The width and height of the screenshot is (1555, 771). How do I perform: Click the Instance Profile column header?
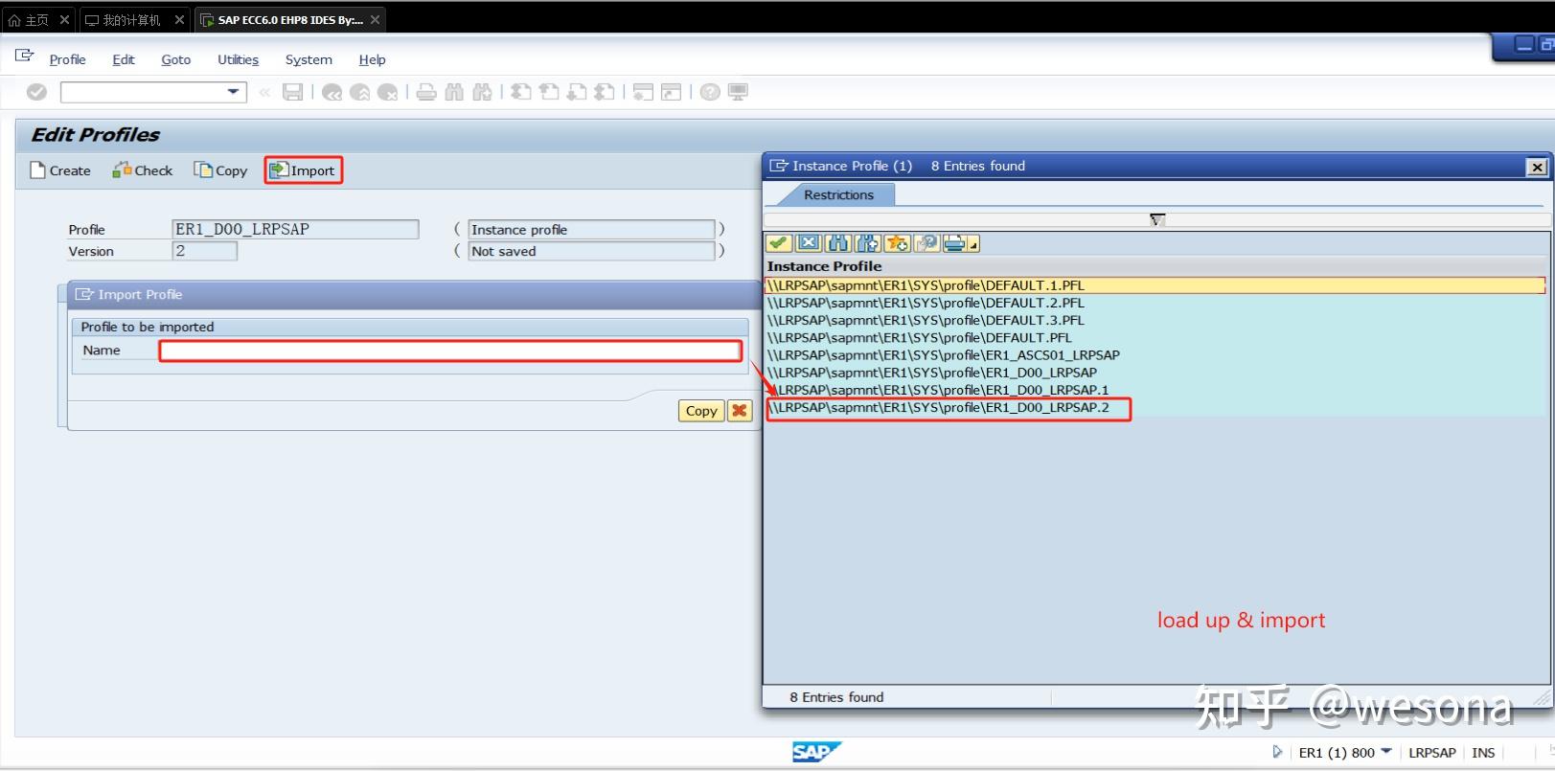tap(824, 266)
